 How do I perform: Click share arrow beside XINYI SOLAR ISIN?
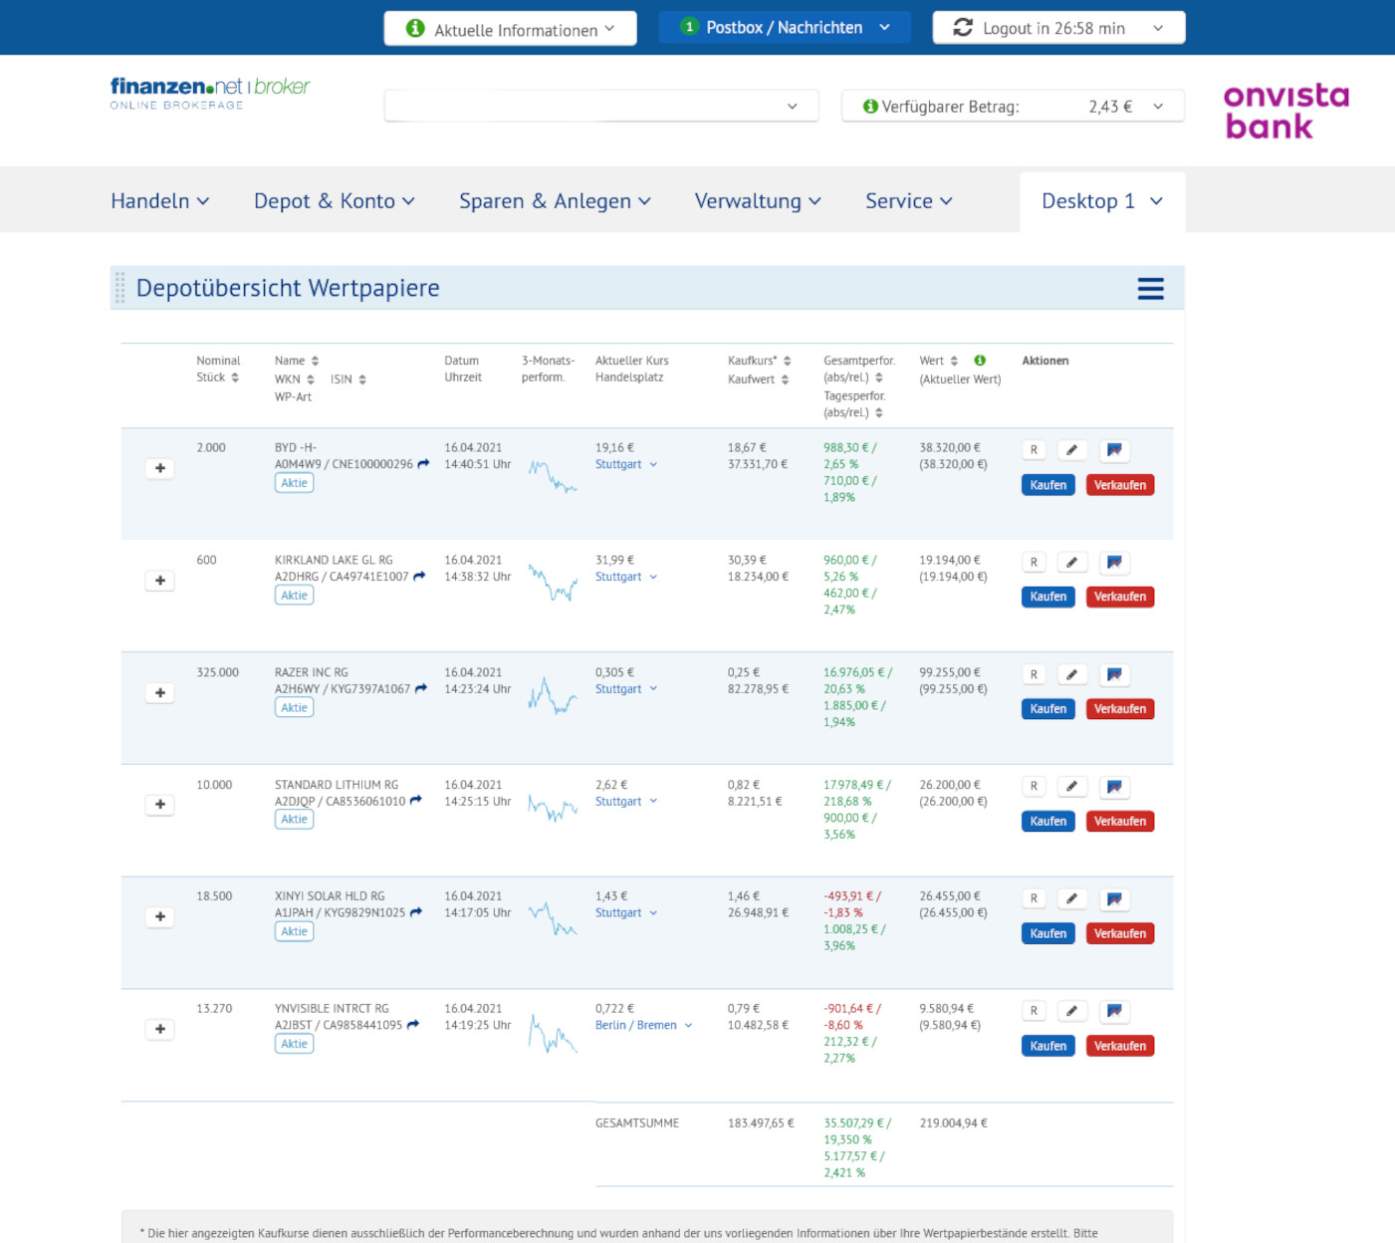pos(416,912)
